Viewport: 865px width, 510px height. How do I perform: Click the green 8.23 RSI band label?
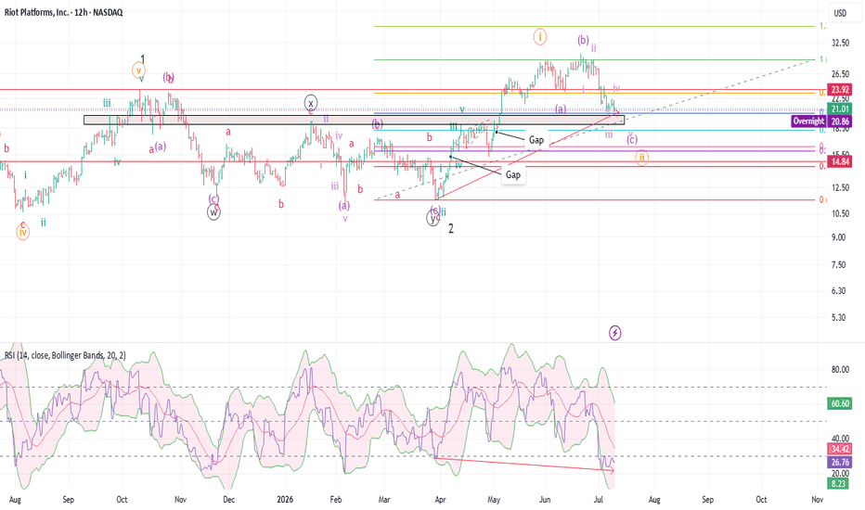840,483
